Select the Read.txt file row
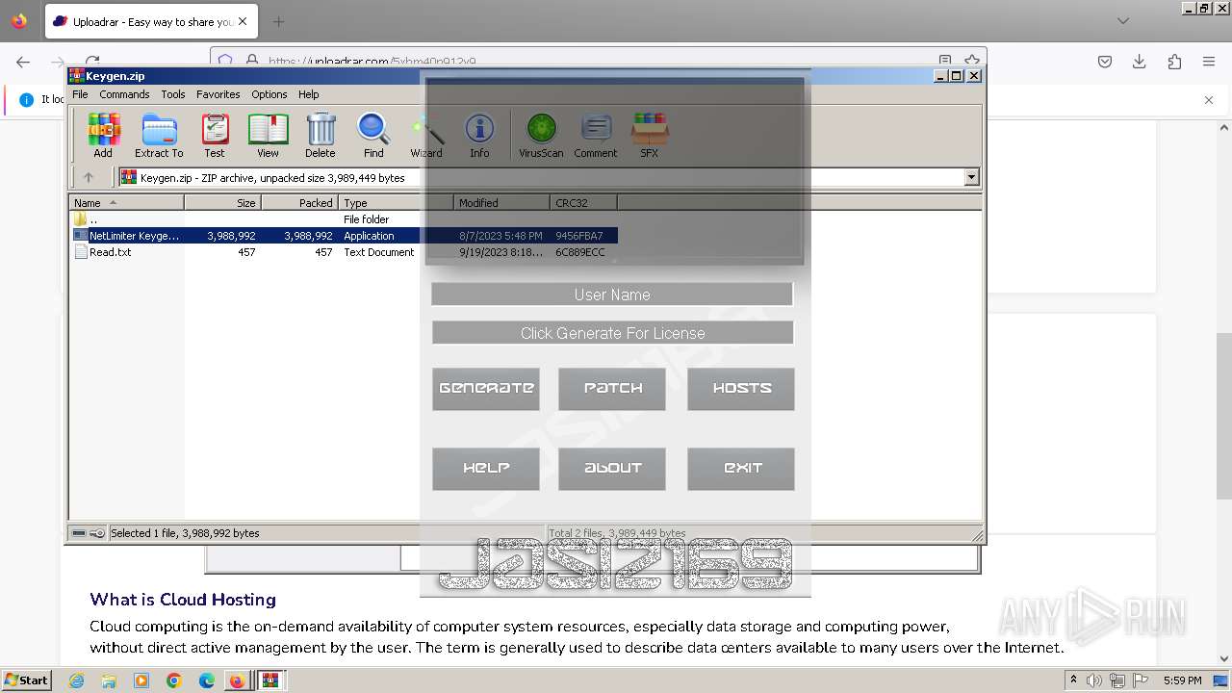1232x693 pixels. pos(345,252)
